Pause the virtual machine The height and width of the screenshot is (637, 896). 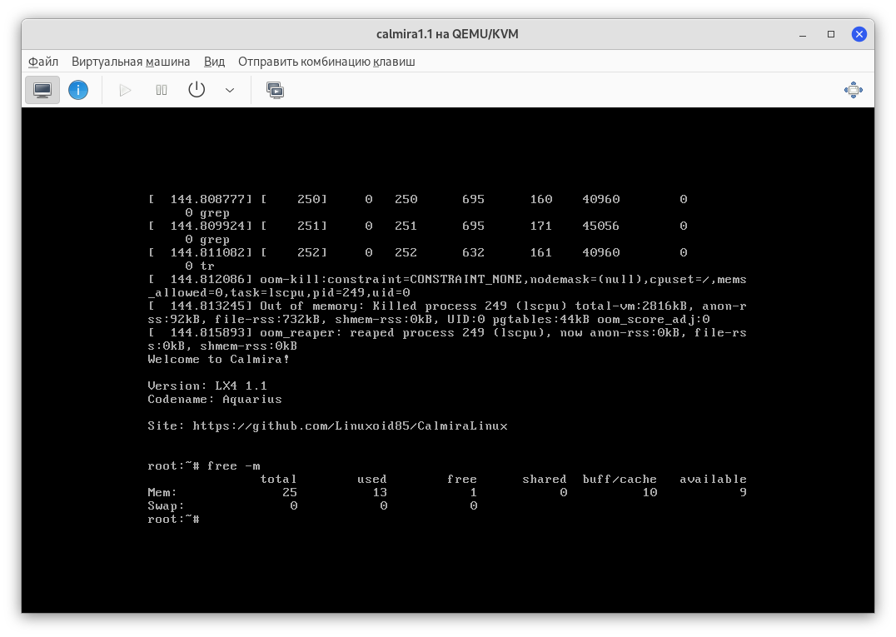[162, 90]
